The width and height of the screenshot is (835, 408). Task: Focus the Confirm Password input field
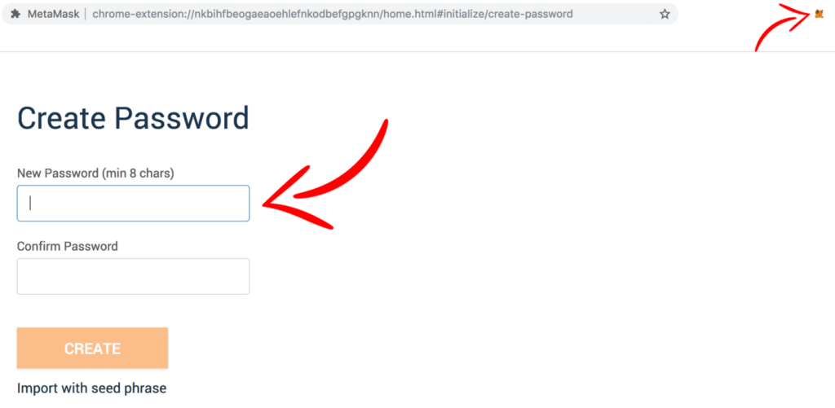[x=133, y=276]
